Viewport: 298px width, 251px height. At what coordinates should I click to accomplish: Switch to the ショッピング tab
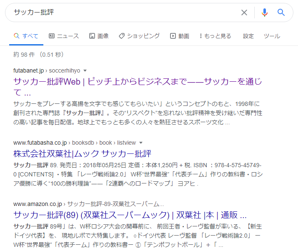139,36
